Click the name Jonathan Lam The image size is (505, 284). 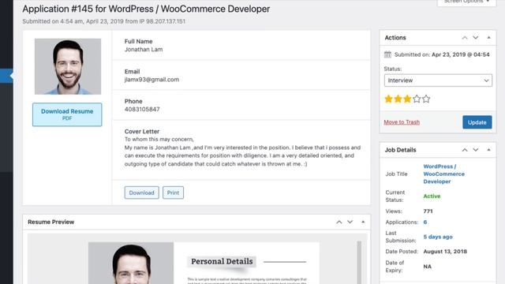coord(144,50)
